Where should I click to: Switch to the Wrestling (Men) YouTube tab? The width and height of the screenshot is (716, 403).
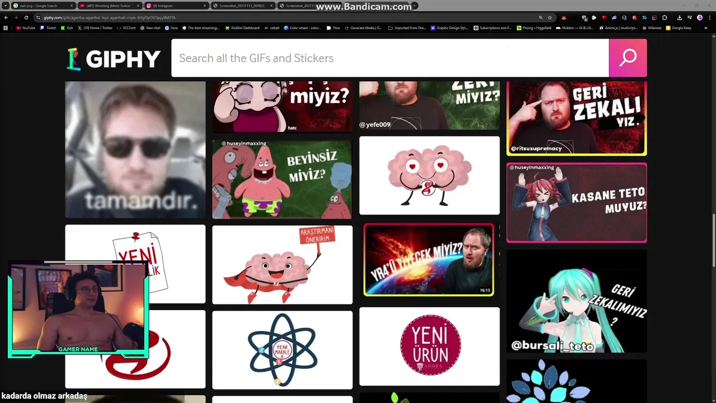(109, 6)
